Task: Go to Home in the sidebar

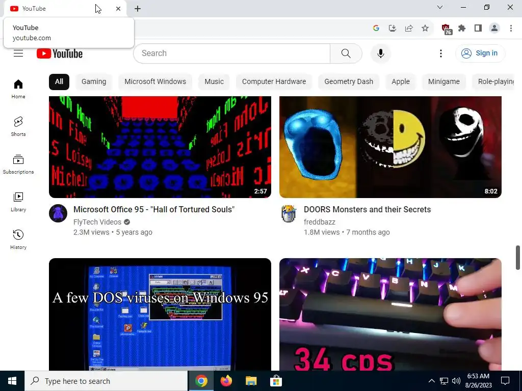Action: click(x=18, y=89)
